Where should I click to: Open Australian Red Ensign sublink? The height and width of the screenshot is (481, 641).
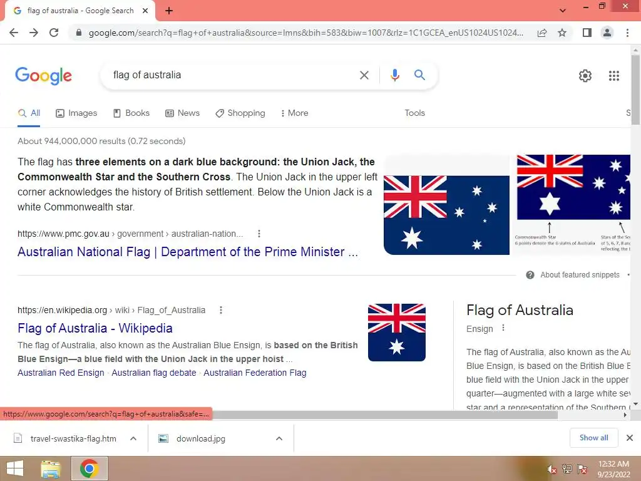pyautogui.click(x=61, y=373)
